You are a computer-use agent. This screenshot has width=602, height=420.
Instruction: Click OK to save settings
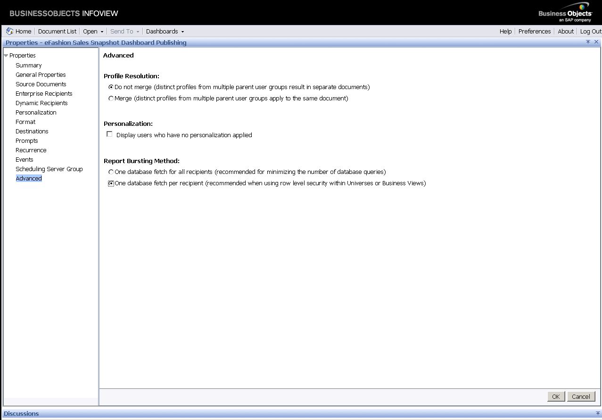click(556, 396)
